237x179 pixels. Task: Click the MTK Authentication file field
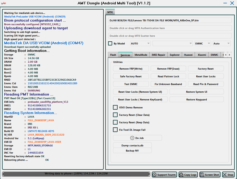point(170,28)
